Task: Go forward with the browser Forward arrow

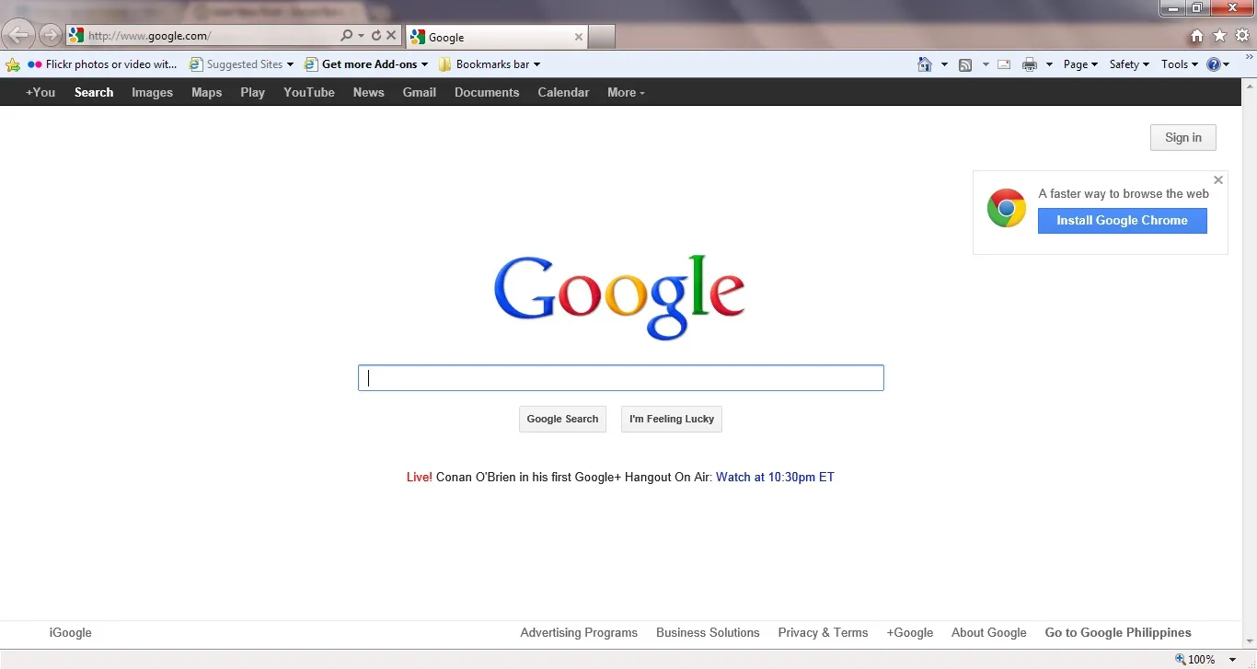Action: [x=51, y=36]
